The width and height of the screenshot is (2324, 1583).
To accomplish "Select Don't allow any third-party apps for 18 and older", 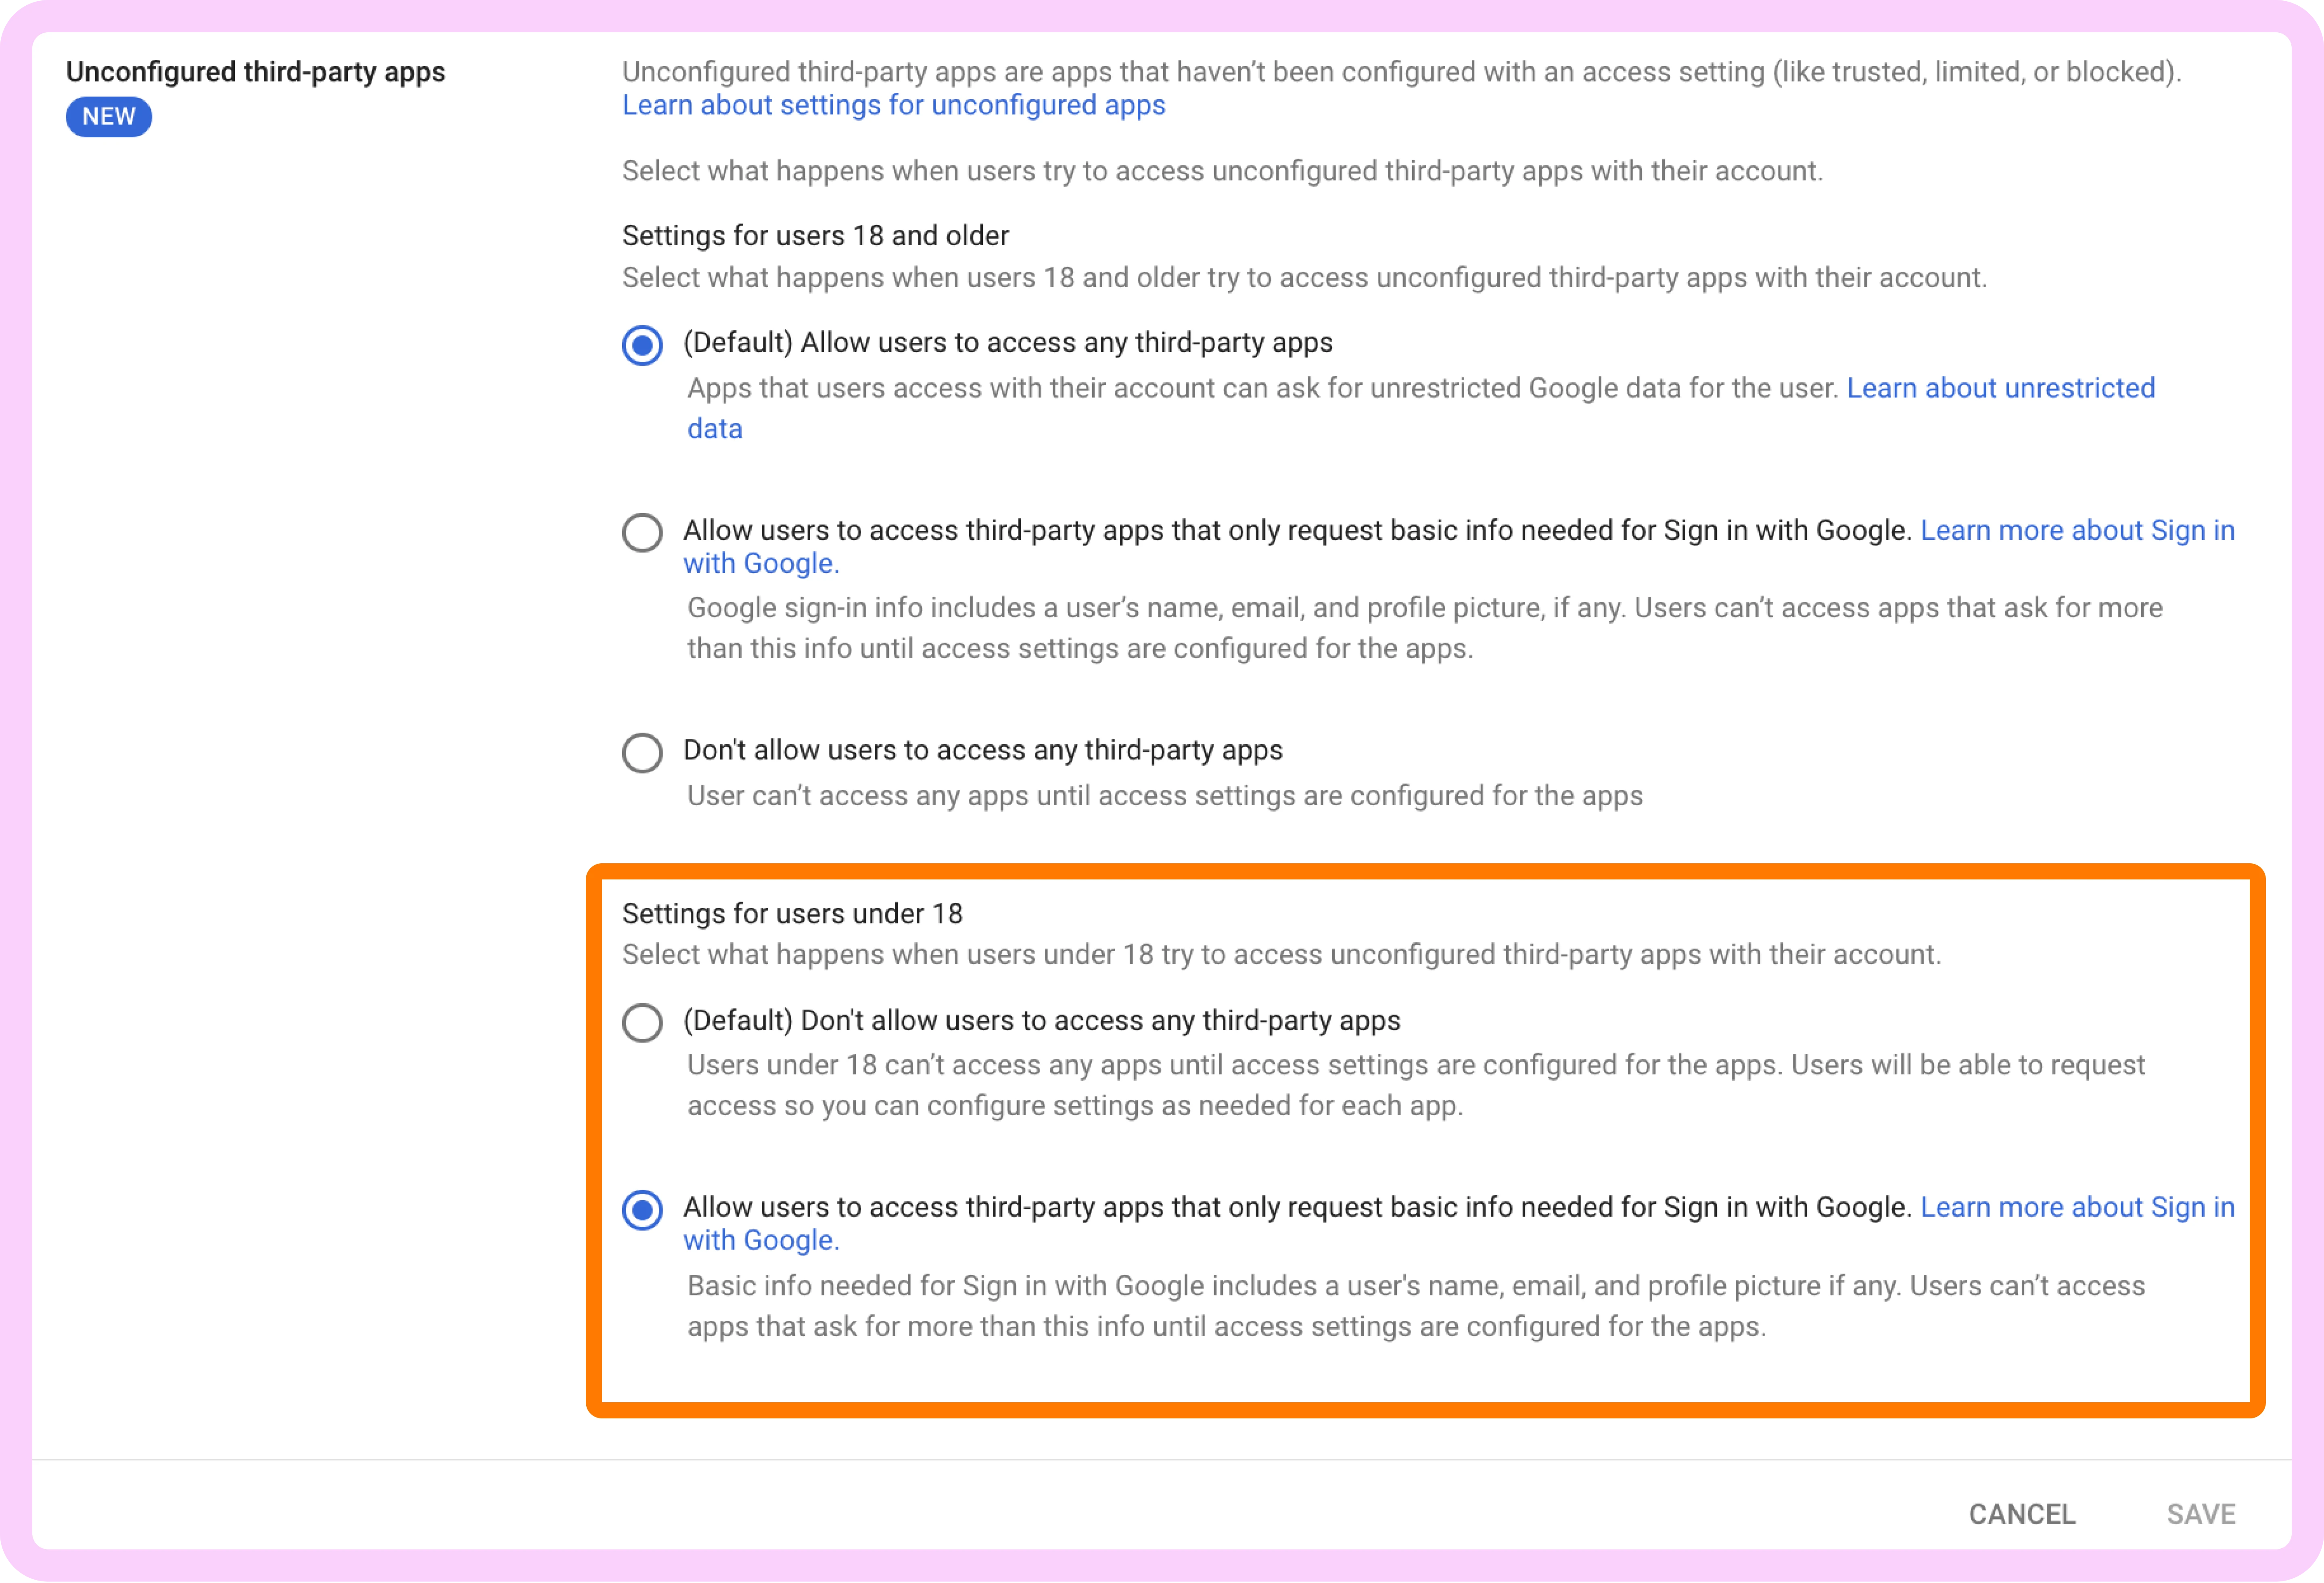I will point(642,752).
